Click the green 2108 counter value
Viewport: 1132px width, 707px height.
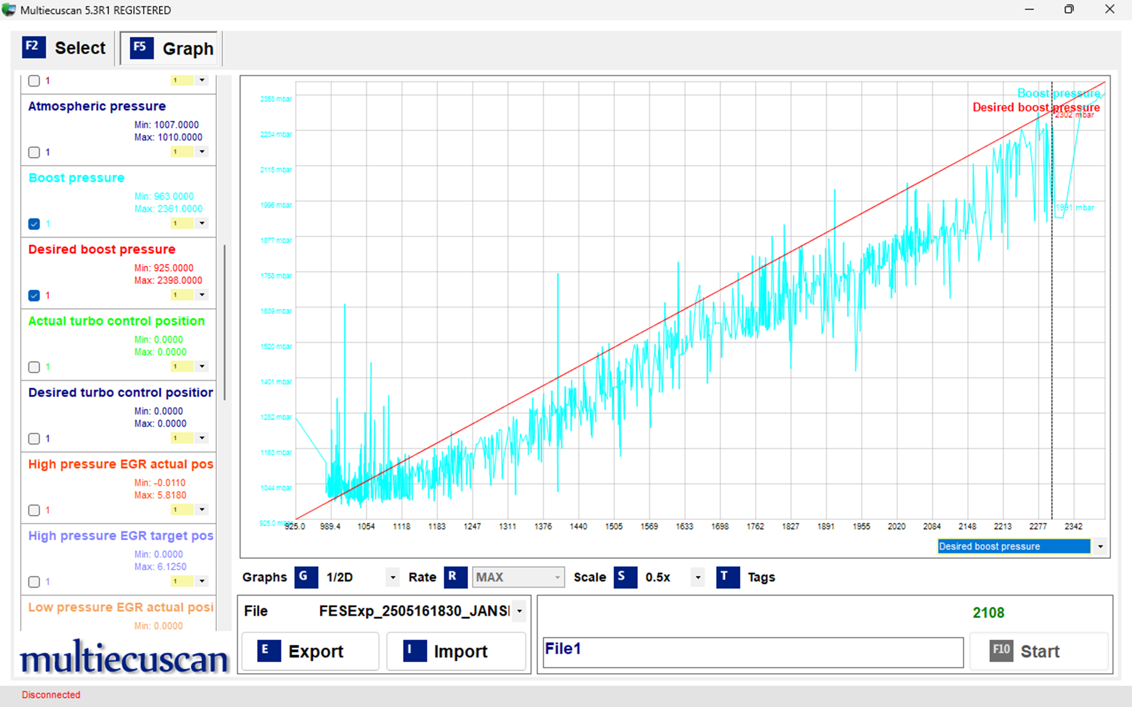[x=988, y=613]
